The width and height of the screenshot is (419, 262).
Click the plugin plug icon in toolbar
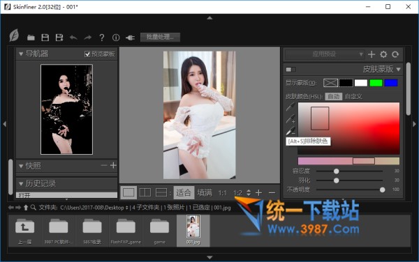click(130, 38)
